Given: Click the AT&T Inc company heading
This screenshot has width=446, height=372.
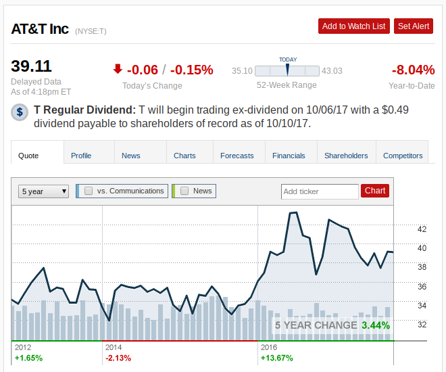Looking at the screenshot, I should 40,29.
